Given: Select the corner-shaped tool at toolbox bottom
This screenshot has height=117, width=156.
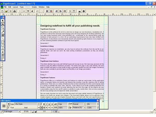Looking at the screenshot, I should pos(3,59).
